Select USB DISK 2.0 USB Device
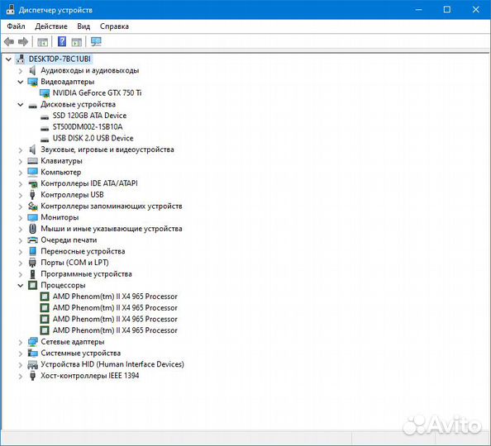Image resolution: width=491 pixels, height=446 pixels. pos(93,138)
